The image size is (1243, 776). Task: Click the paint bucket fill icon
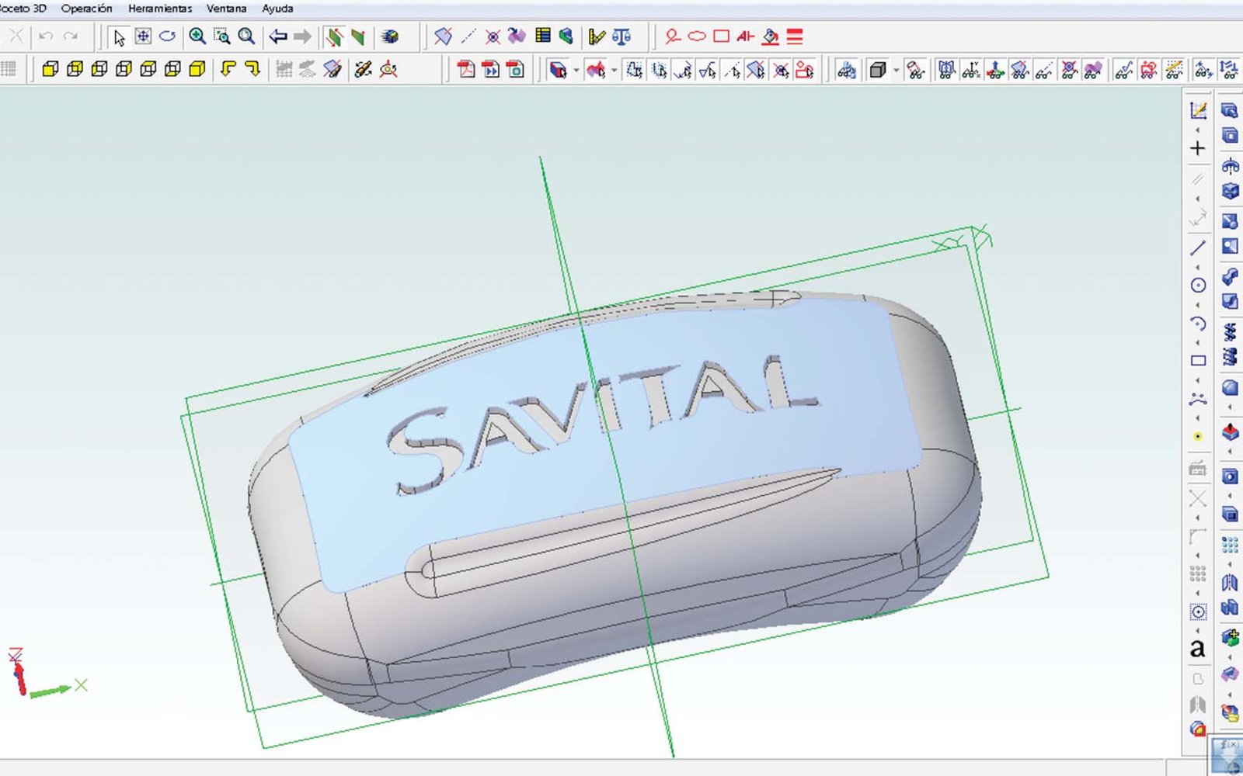click(770, 36)
